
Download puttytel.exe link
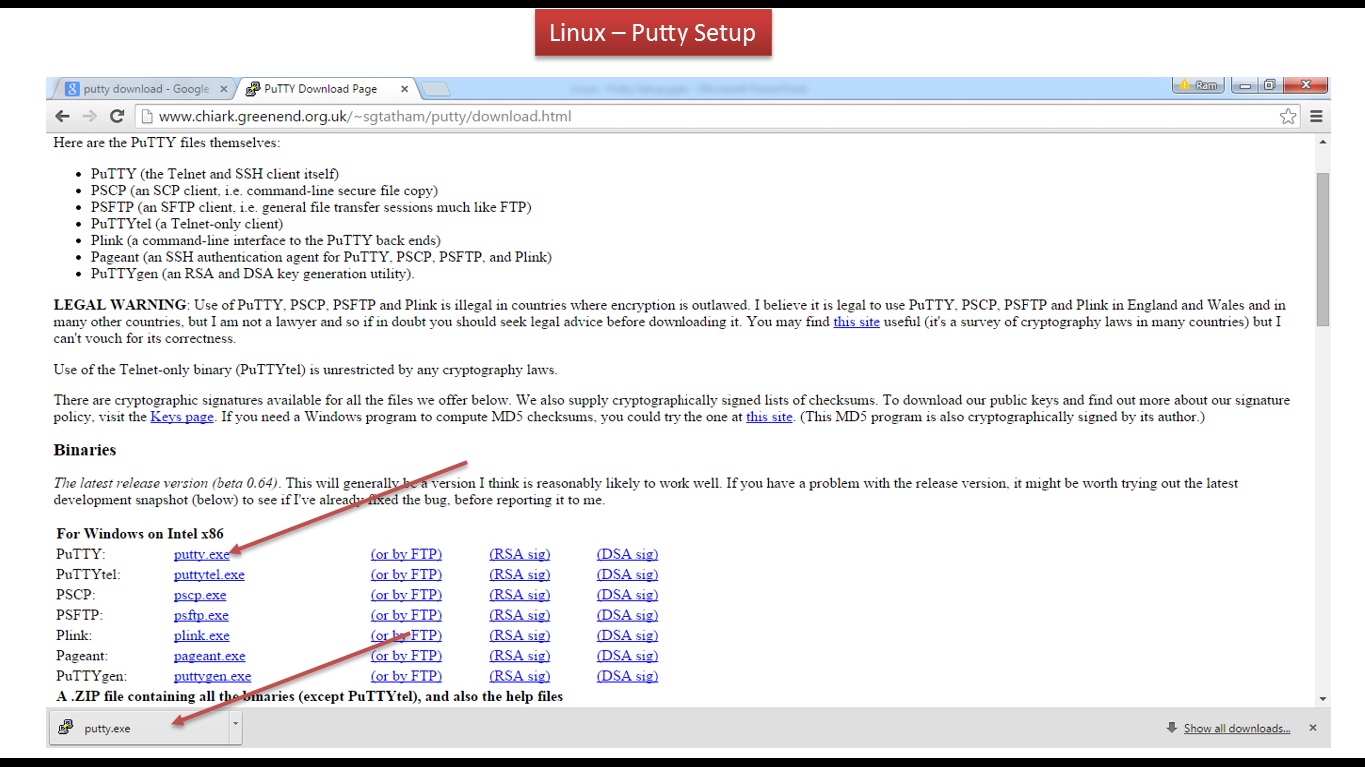click(209, 574)
